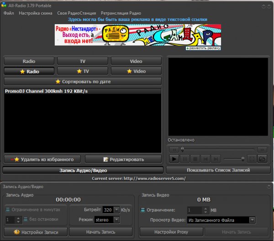Click the All-Radio app icon in title bar
This screenshot has height=241, width=274.
(x=4, y=5)
